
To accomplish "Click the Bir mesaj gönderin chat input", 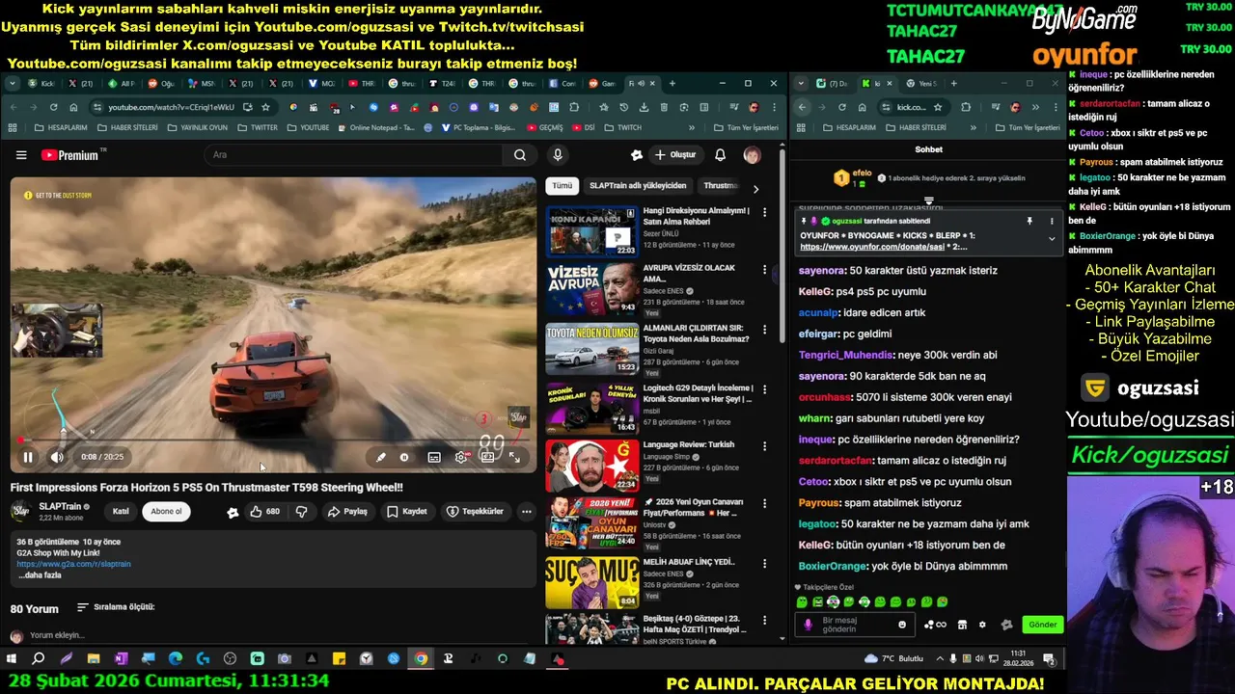I will point(854,625).
